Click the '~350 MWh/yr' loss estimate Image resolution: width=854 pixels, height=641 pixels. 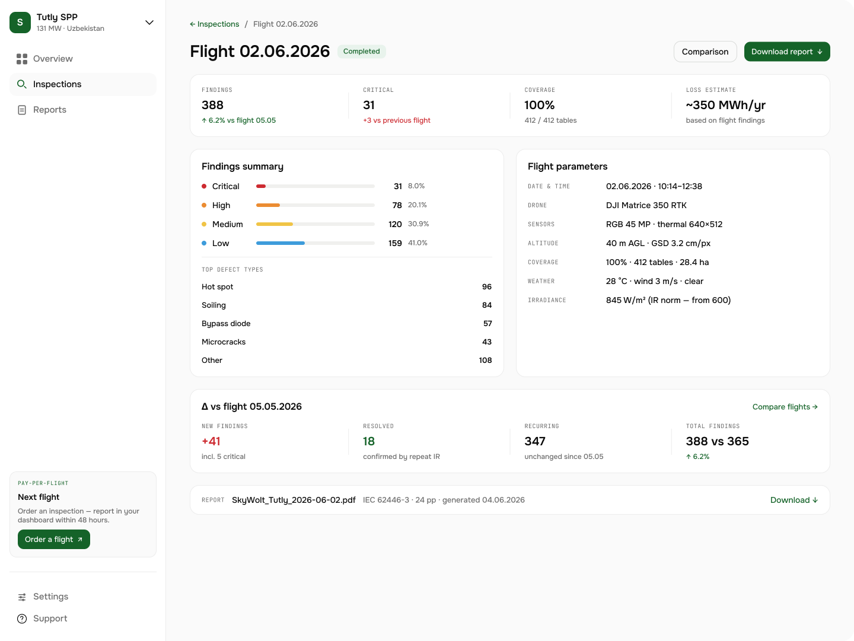[726, 105]
